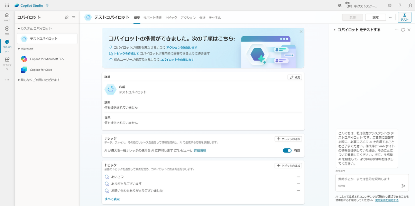Switch to 概要 tab
The height and width of the screenshot is (206, 415).
click(137, 18)
